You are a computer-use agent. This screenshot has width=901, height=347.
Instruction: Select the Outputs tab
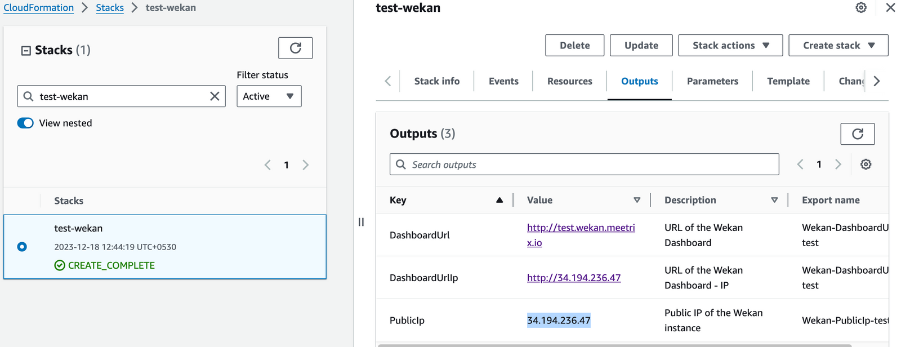click(x=639, y=81)
